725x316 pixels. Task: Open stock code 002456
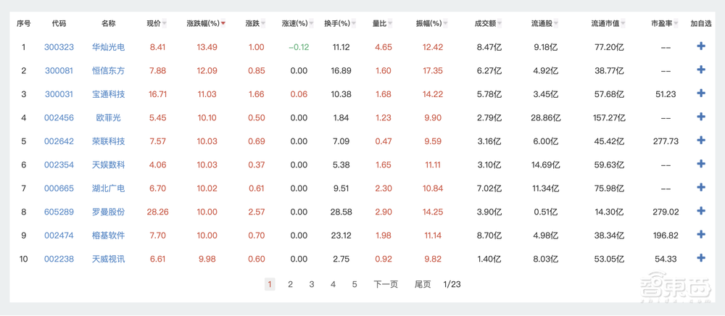59,117
